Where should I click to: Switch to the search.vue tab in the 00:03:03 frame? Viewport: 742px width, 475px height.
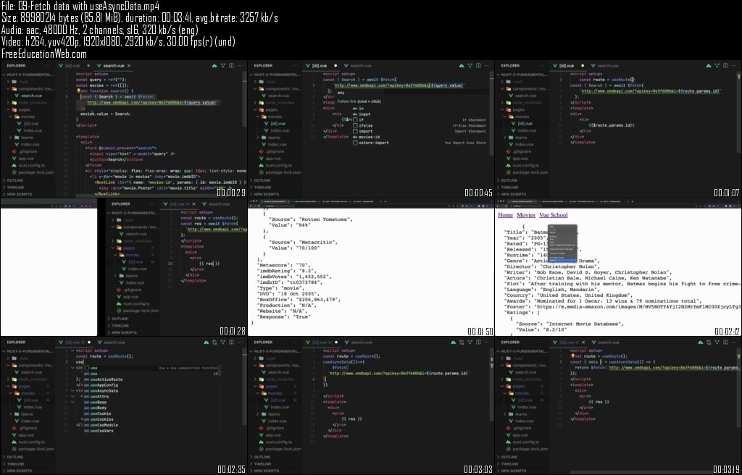coord(358,342)
